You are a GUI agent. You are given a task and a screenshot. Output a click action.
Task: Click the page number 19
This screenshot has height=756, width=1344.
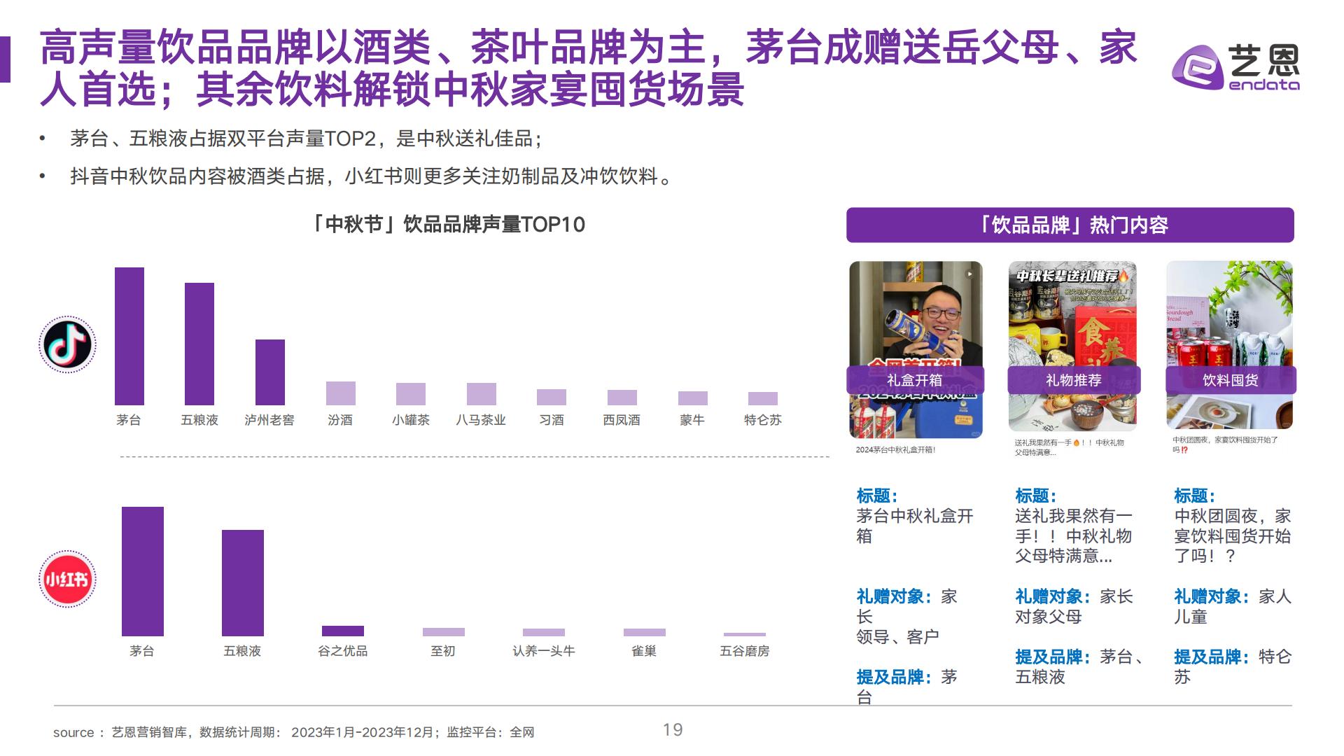673,730
